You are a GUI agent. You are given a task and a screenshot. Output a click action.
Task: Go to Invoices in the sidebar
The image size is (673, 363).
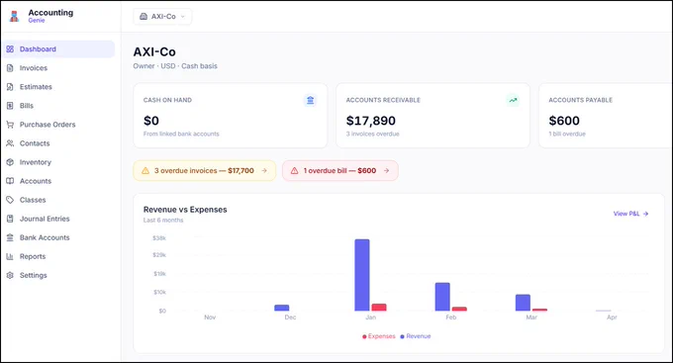click(x=58, y=68)
